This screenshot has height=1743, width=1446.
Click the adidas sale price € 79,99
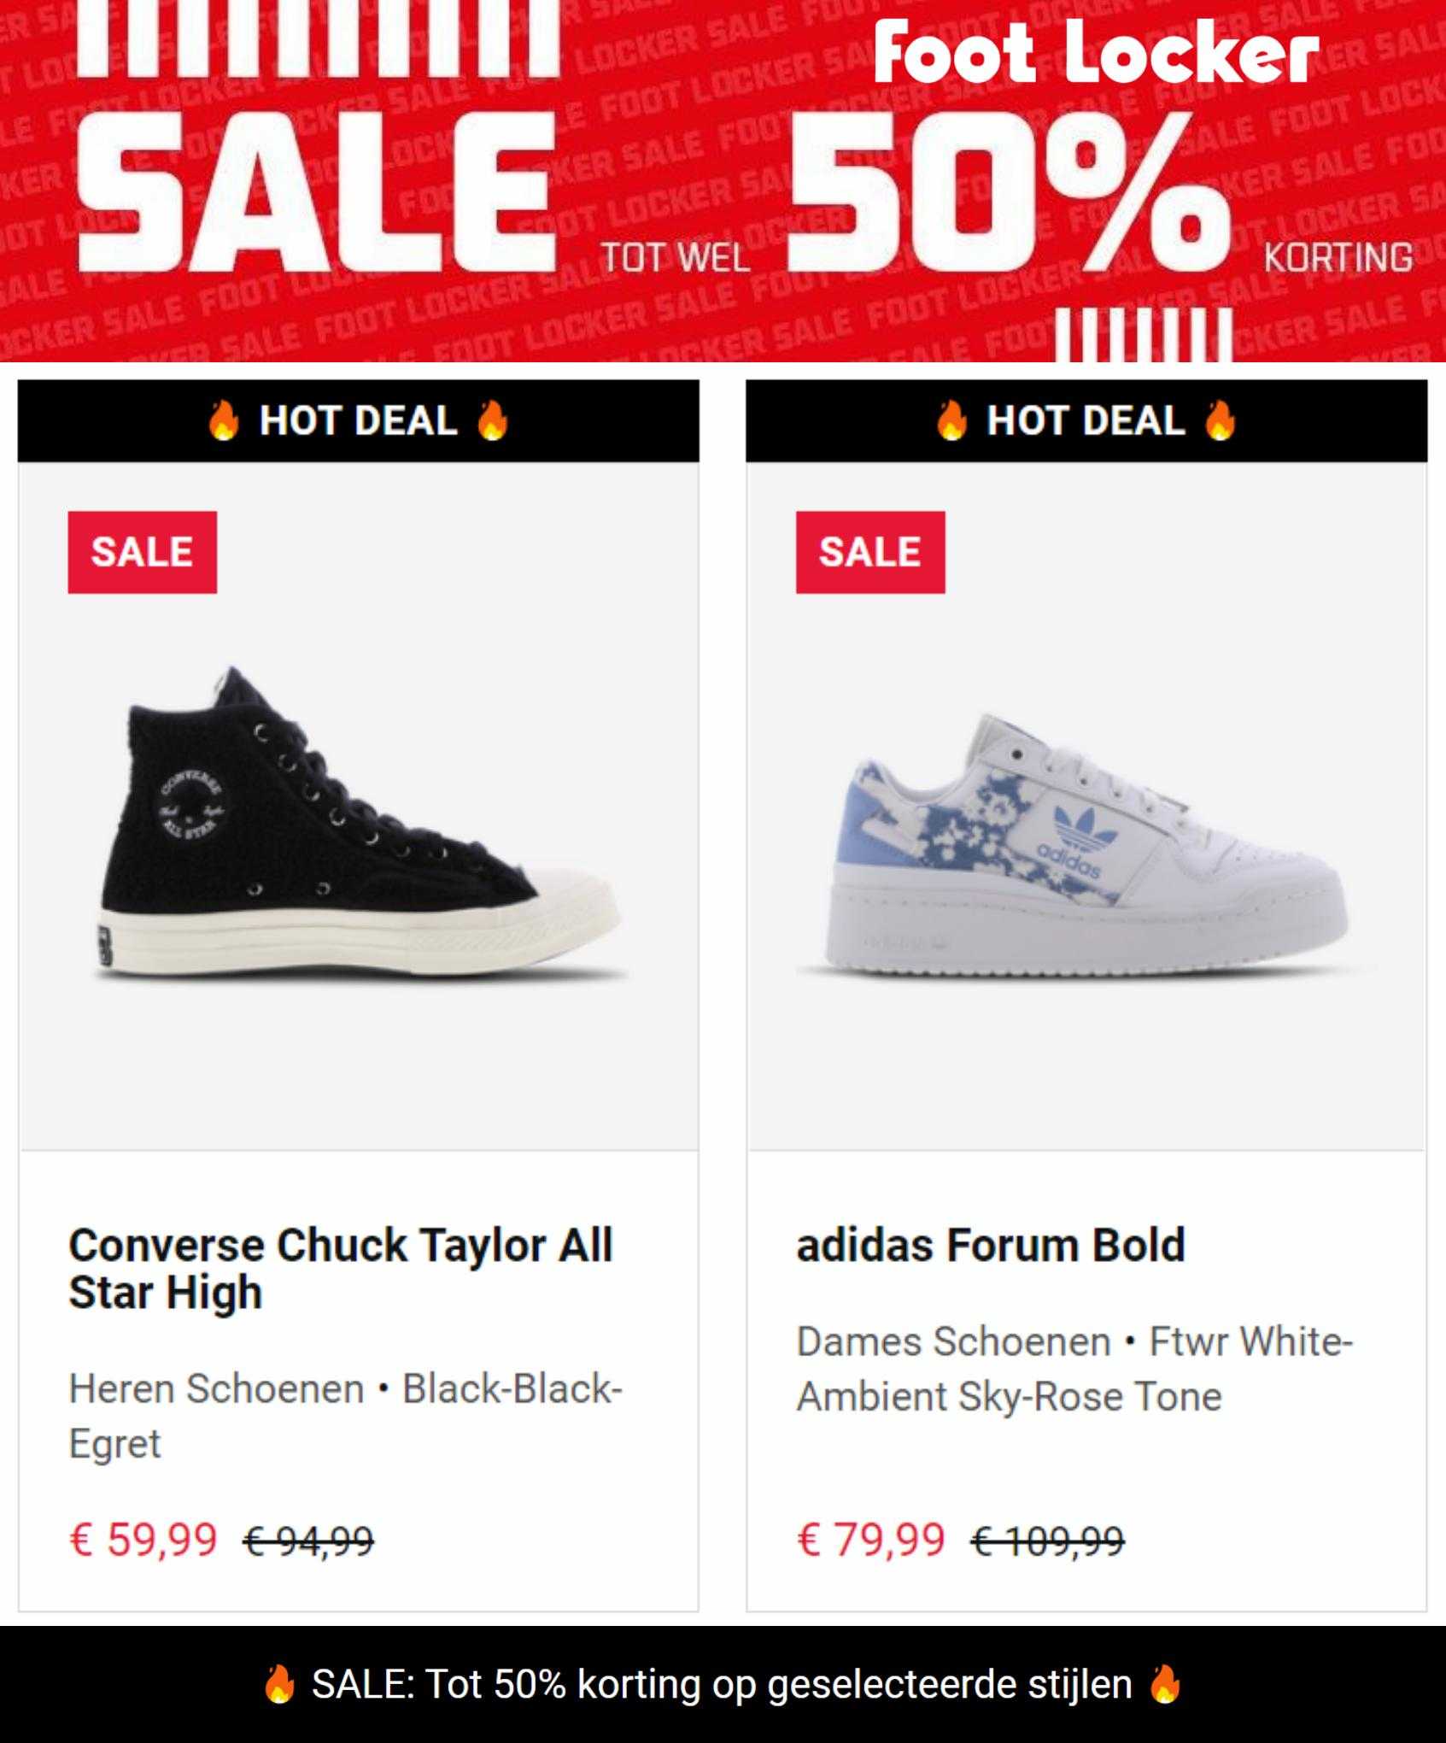point(870,1540)
